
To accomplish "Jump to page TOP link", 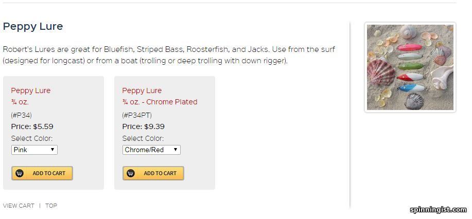I will tap(51, 206).
